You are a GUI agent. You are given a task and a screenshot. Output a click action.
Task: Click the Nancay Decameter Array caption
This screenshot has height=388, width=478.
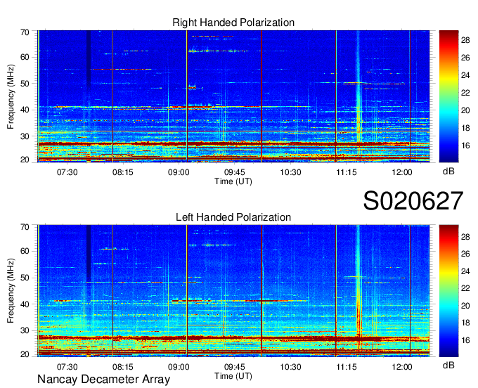[103, 380]
